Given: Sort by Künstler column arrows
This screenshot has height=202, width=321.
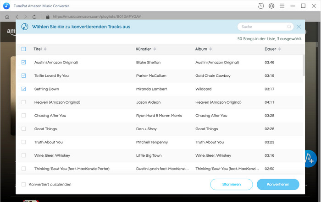Looking at the screenshot, I should click(x=155, y=49).
